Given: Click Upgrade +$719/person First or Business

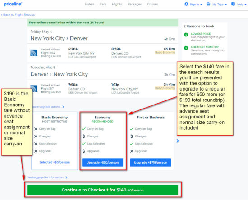Looking at the screenshot, I should [x=151, y=163].
